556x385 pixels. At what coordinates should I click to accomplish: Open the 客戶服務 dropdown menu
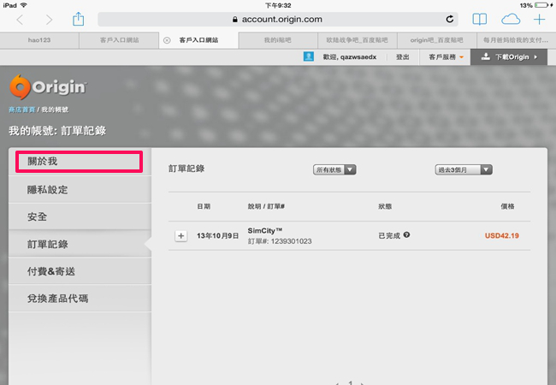(446, 57)
